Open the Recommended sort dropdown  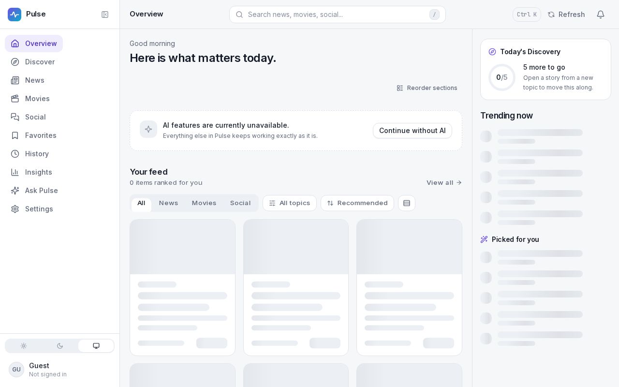pyautogui.click(x=357, y=203)
